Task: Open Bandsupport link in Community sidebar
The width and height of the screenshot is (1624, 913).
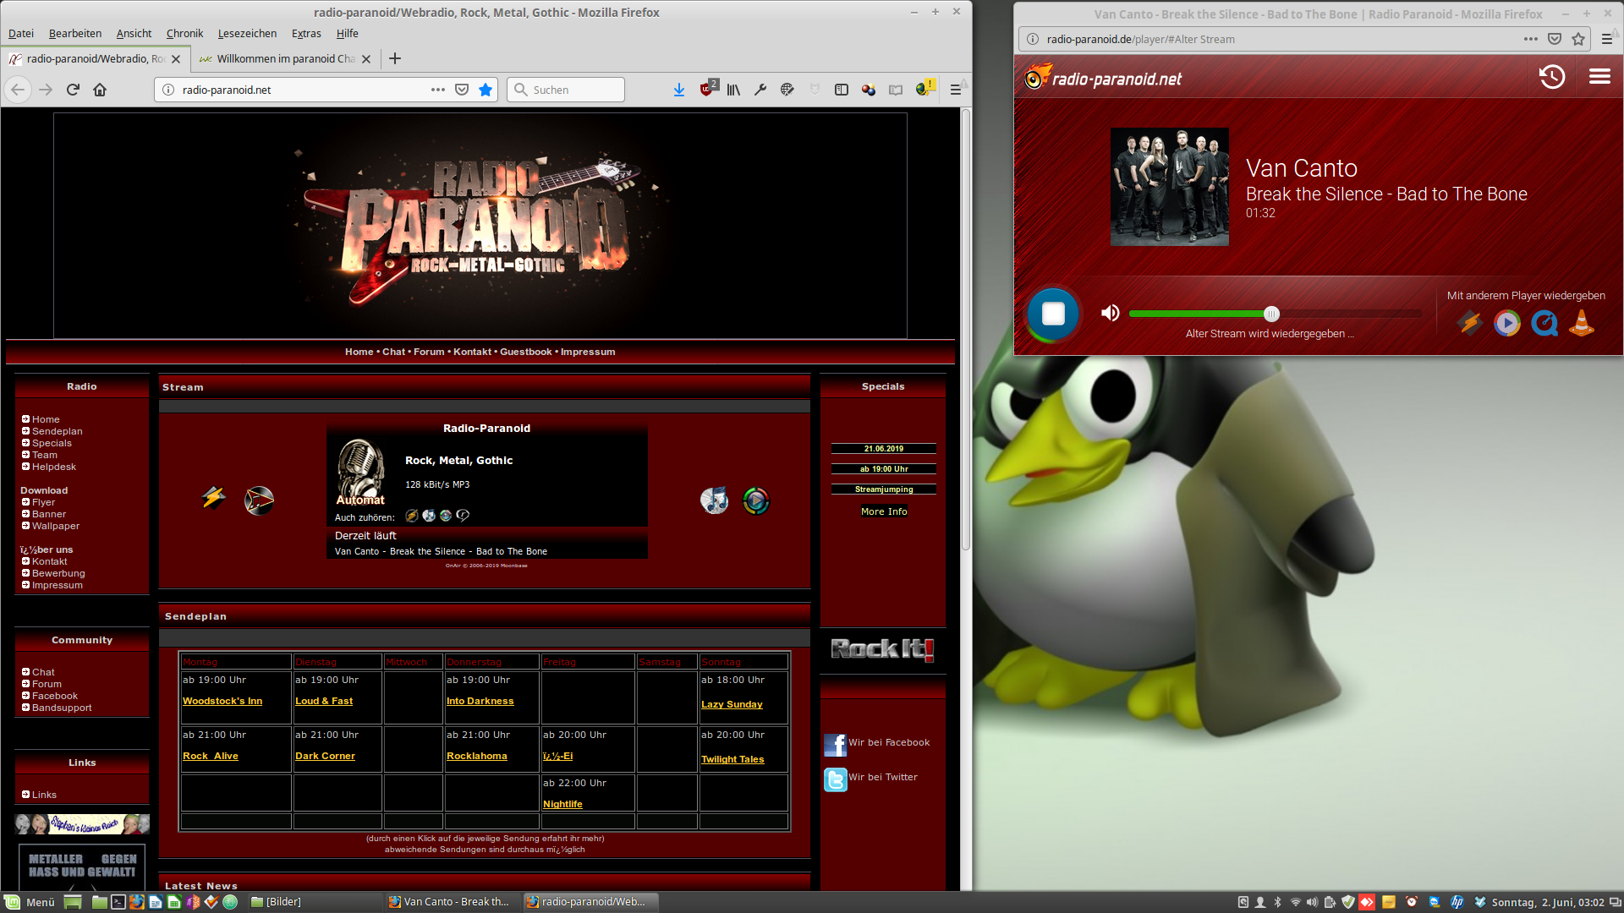Action: point(62,708)
